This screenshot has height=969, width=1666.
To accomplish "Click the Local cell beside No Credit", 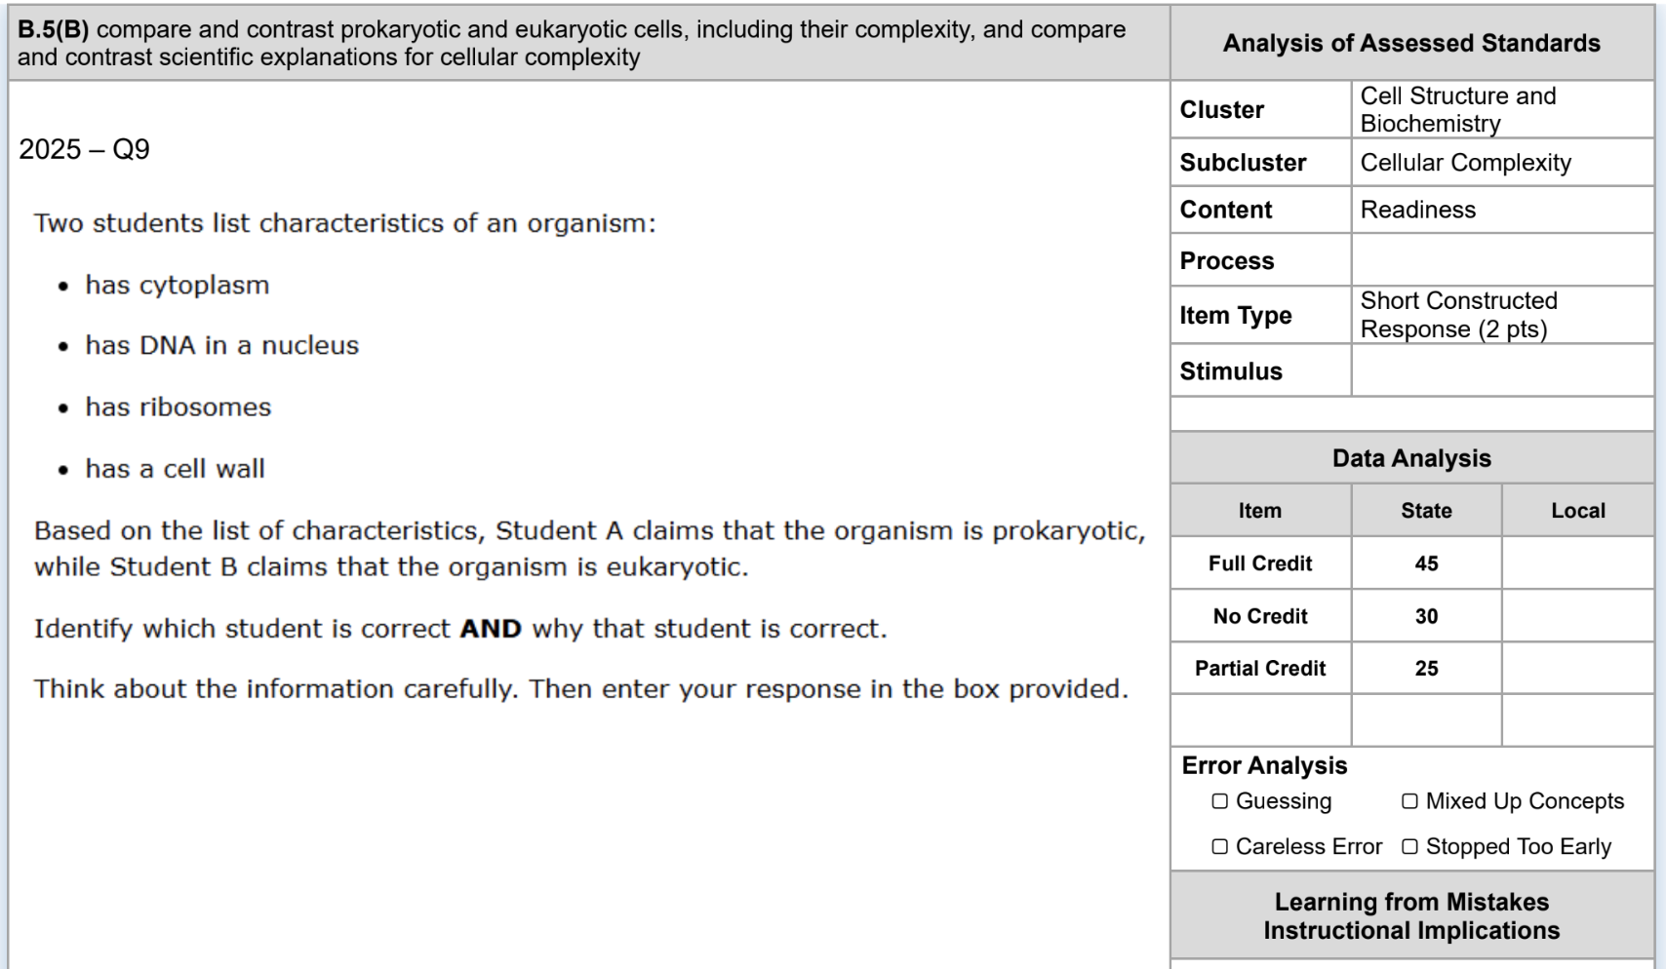I will click(x=1577, y=616).
